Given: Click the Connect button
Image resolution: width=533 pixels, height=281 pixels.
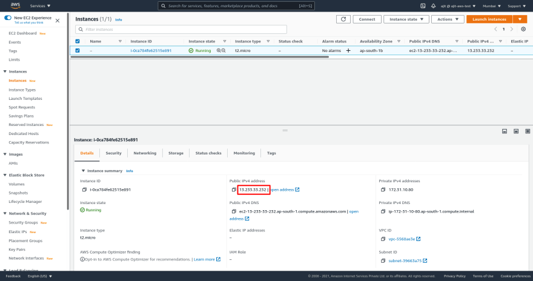Looking at the screenshot, I should point(367,19).
